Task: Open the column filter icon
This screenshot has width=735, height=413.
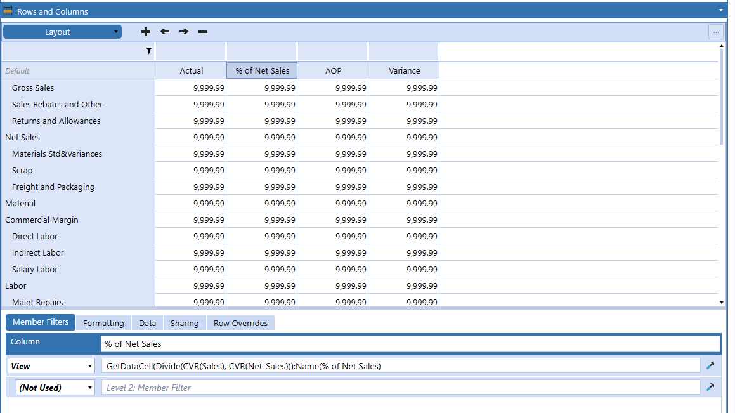Action: click(x=149, y=50)
